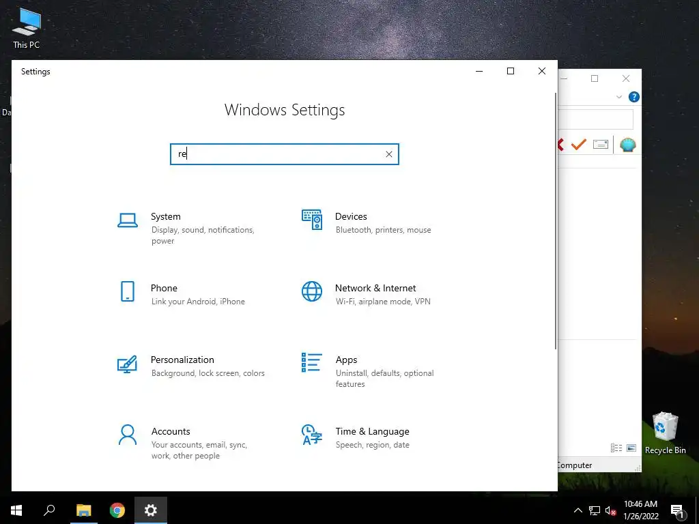Switch to details view in background window
Viewport: 699px width, 524px height.
coord(616,448)
